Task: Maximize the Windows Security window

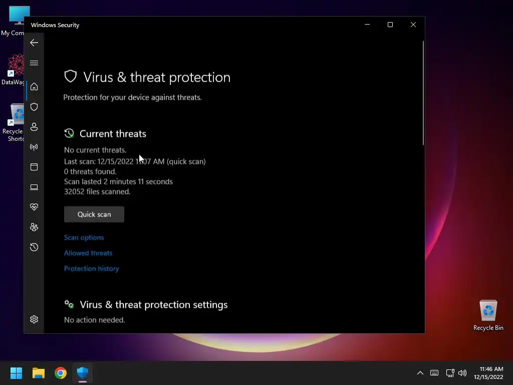Action: click(x=390, y=25)
